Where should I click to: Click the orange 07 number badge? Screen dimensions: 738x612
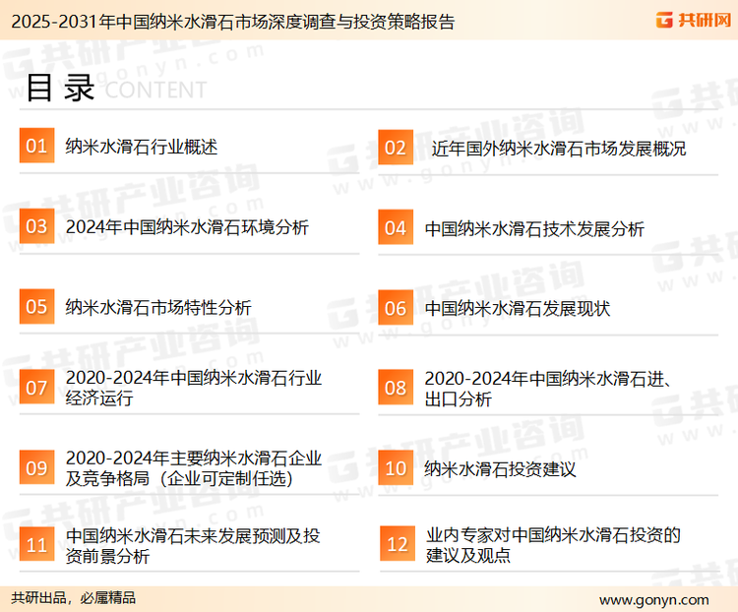36,388
